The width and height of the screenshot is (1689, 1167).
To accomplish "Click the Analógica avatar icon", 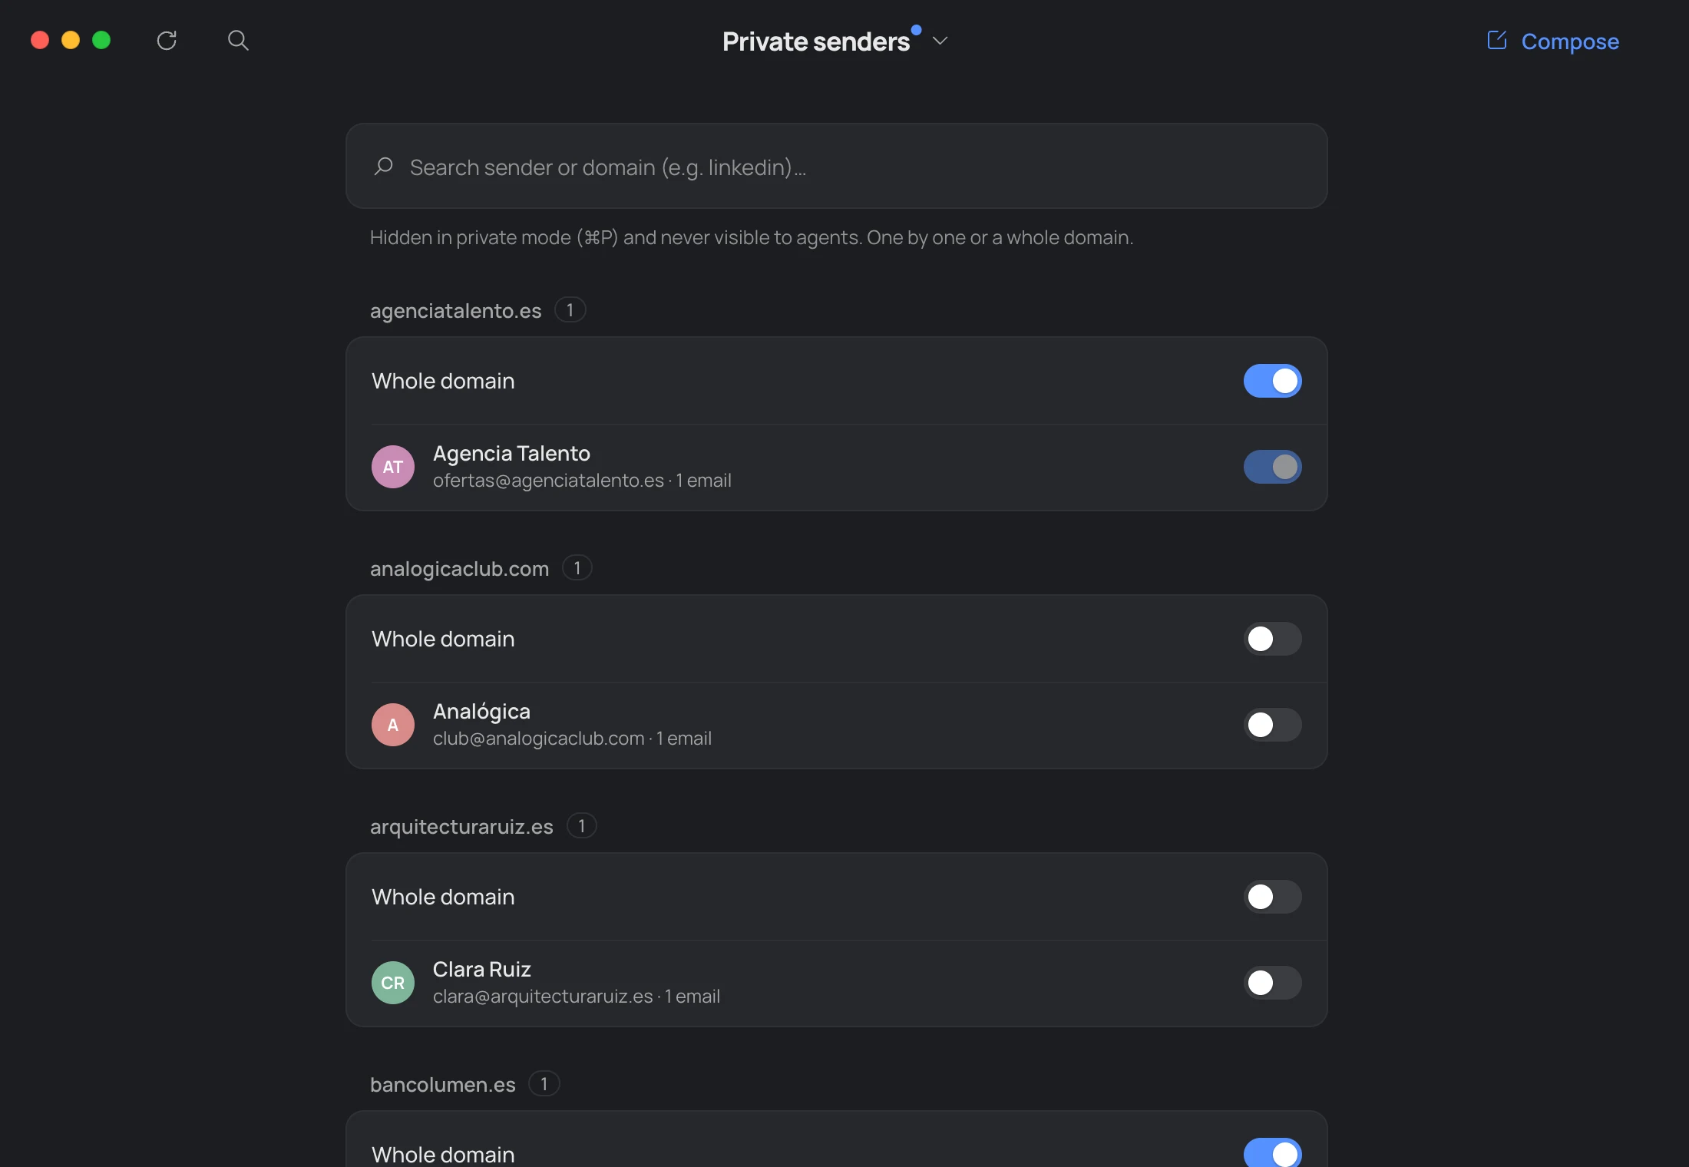I will (393, 725).
